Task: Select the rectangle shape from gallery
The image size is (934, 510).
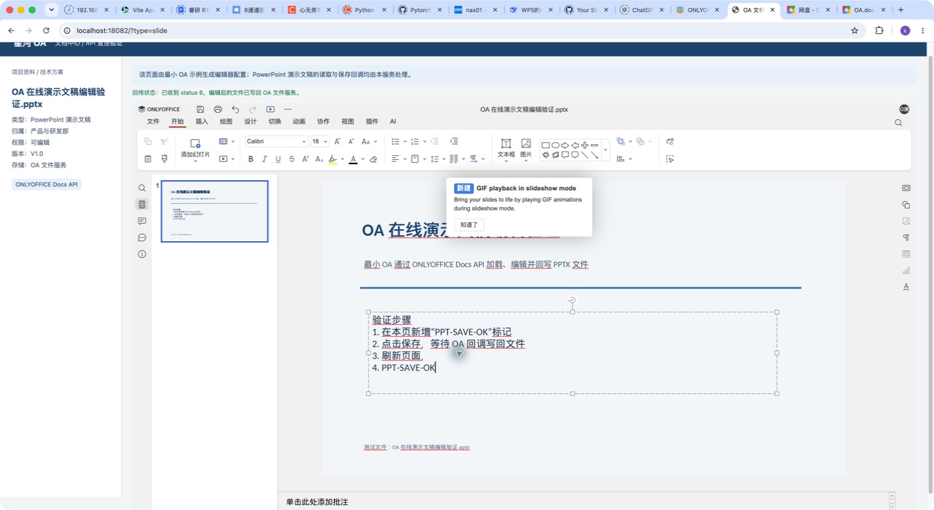Action: click(546, 145)
